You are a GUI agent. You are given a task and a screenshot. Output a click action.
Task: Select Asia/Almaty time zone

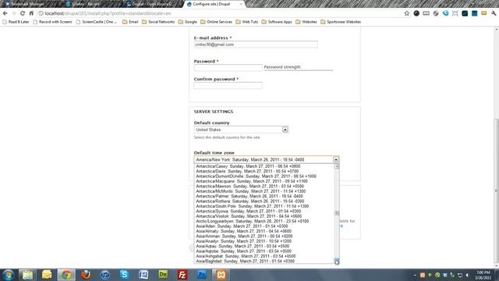pos(264,231)
